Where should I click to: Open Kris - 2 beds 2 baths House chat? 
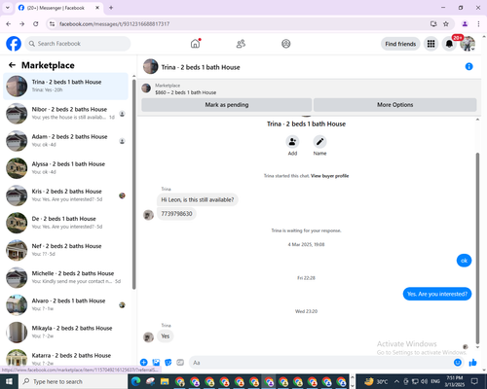point(65,195)
